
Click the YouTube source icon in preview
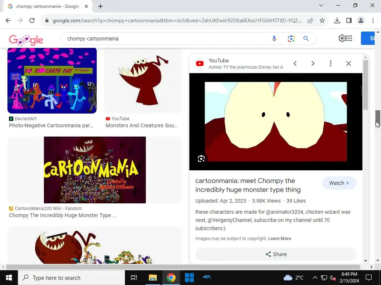click(x=200, y=63)
